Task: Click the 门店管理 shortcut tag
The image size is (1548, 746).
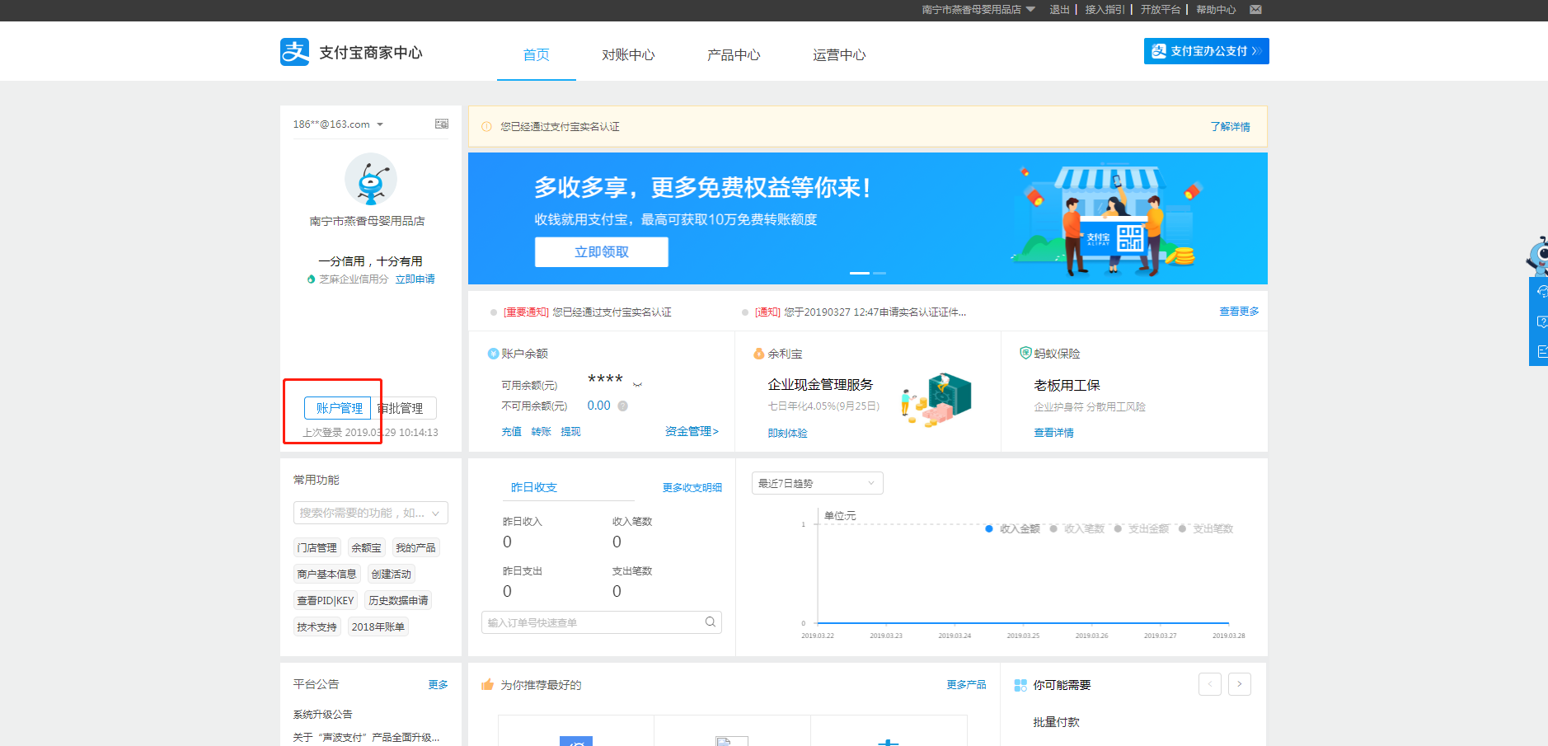Action: (x=317, y=547)
